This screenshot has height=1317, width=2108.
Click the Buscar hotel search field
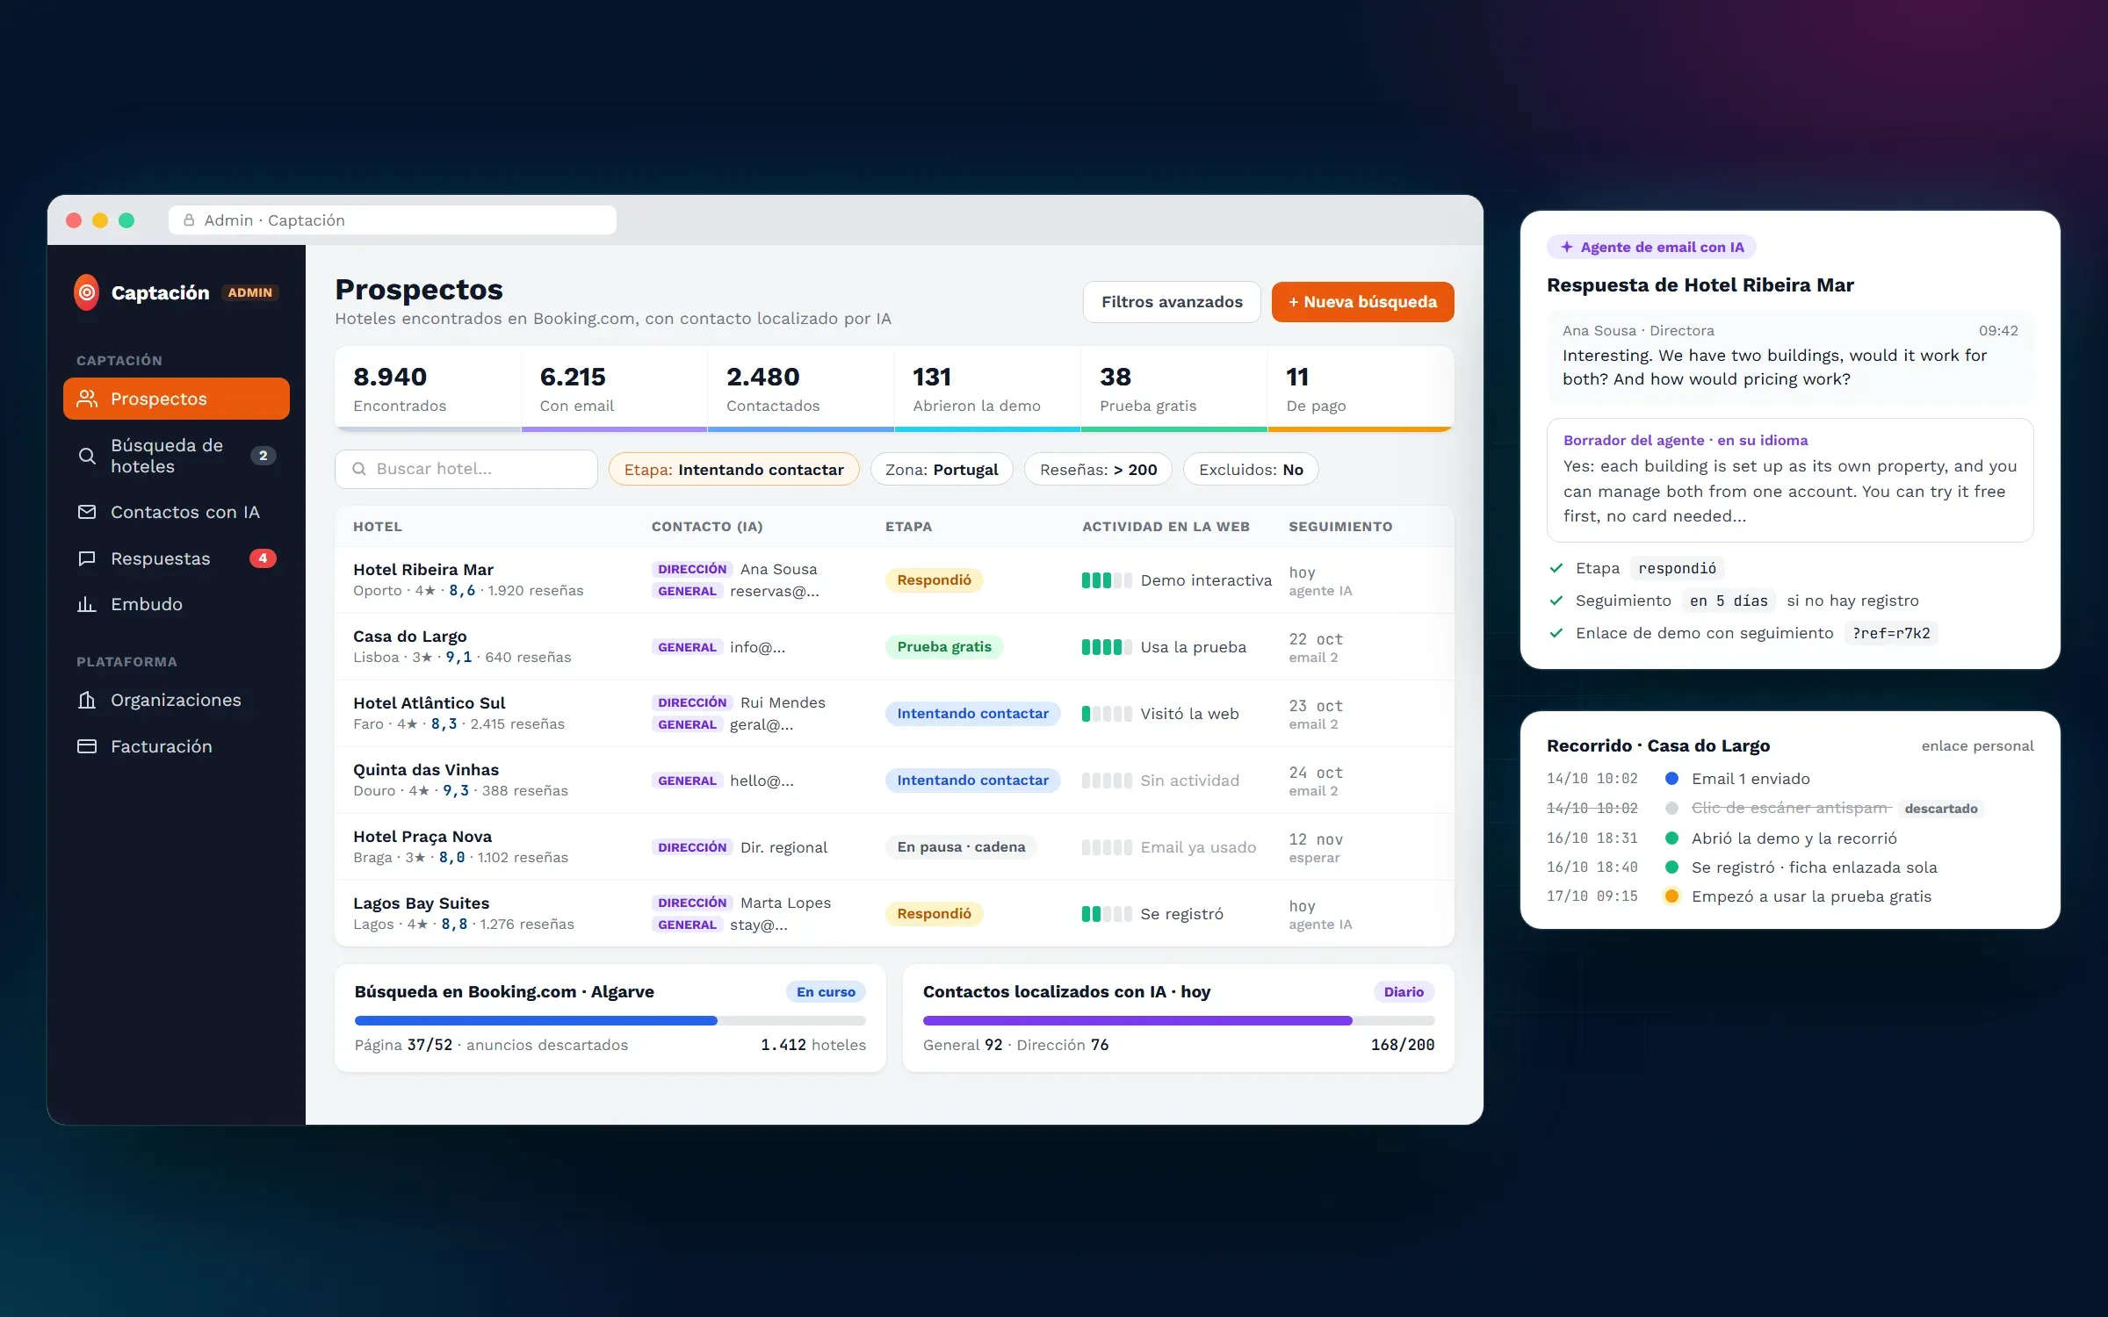(466, 469)
